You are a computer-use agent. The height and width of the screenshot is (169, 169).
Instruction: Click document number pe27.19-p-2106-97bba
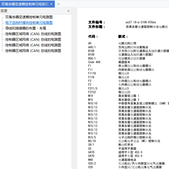click(x=141, y=22)
